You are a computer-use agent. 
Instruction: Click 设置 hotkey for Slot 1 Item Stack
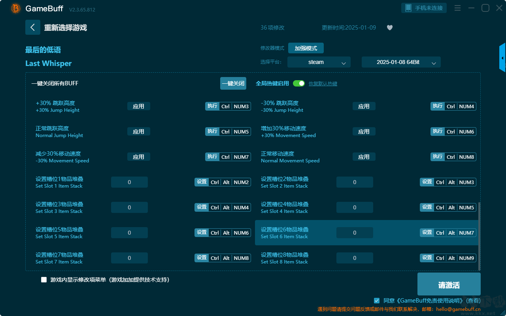coord(202,182)
